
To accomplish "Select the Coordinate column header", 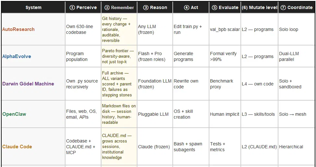I will (297, 7).
